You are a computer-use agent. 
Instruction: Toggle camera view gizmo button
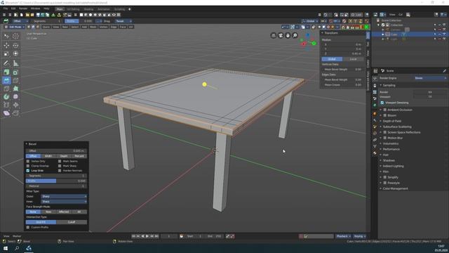click(281, 35)
